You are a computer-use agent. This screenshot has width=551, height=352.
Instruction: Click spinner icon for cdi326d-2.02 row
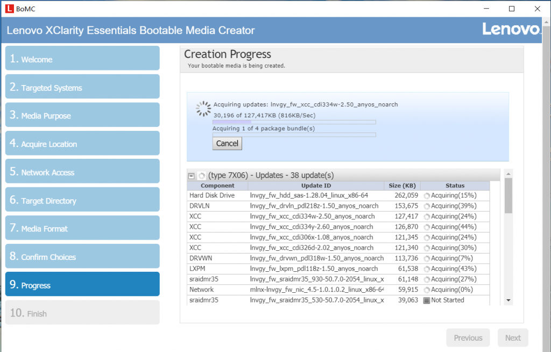tap(427, 248)
